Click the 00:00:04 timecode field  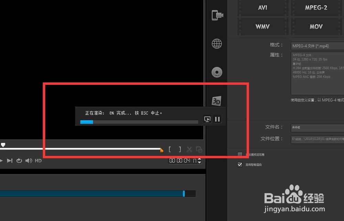point(183,161)
